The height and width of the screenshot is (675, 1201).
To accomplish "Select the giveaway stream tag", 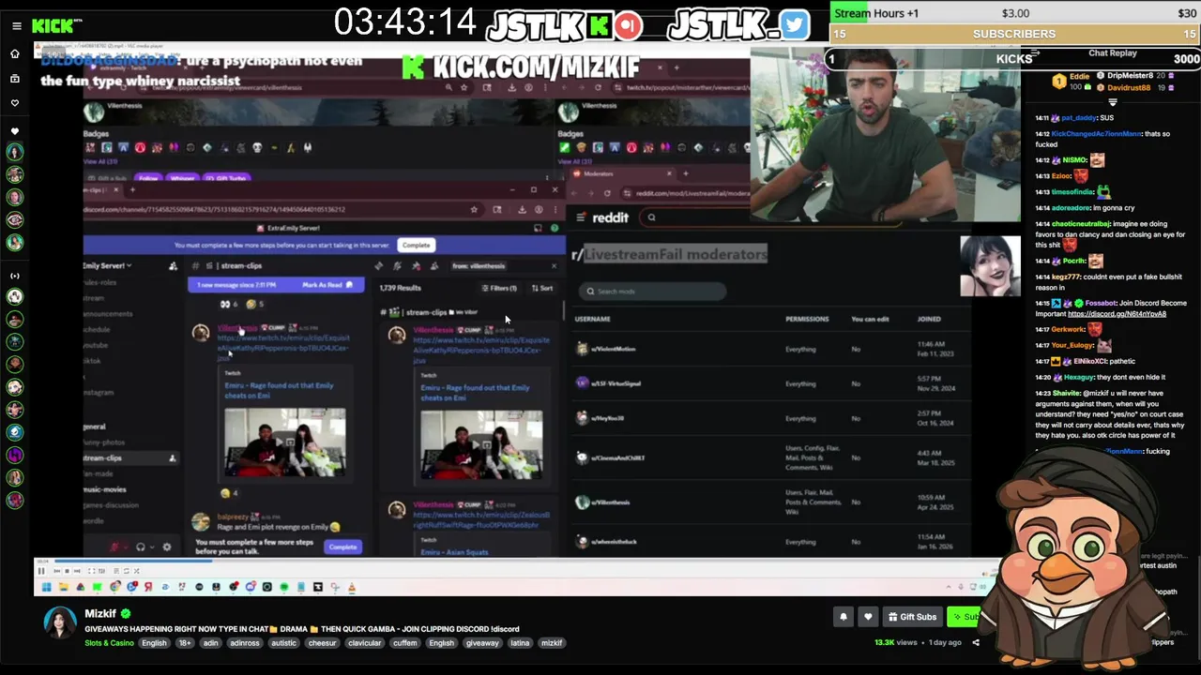I will click(482, 643).
